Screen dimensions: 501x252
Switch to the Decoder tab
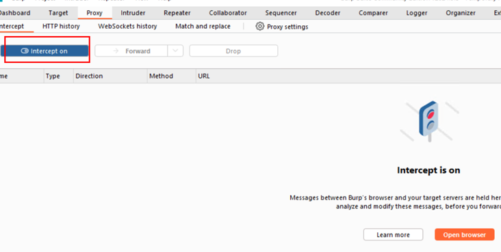[x=328, y=13]
